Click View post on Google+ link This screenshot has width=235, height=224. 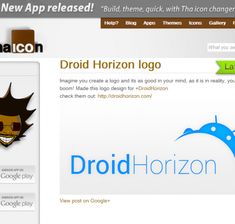click(x=85, y=201)
